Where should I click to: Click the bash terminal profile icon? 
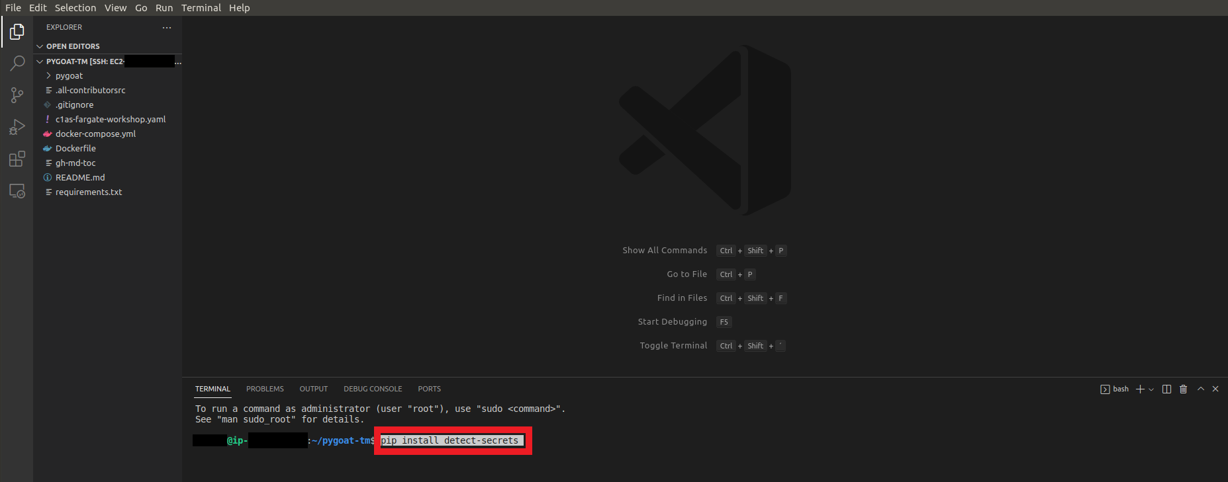[x=1105, y=389]
